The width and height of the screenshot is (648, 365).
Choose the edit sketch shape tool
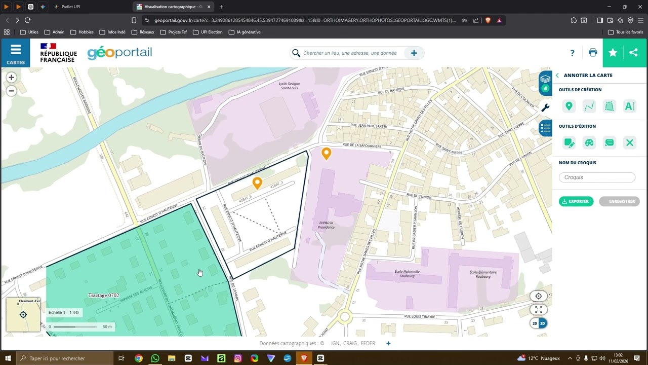(x=569, y=142)
